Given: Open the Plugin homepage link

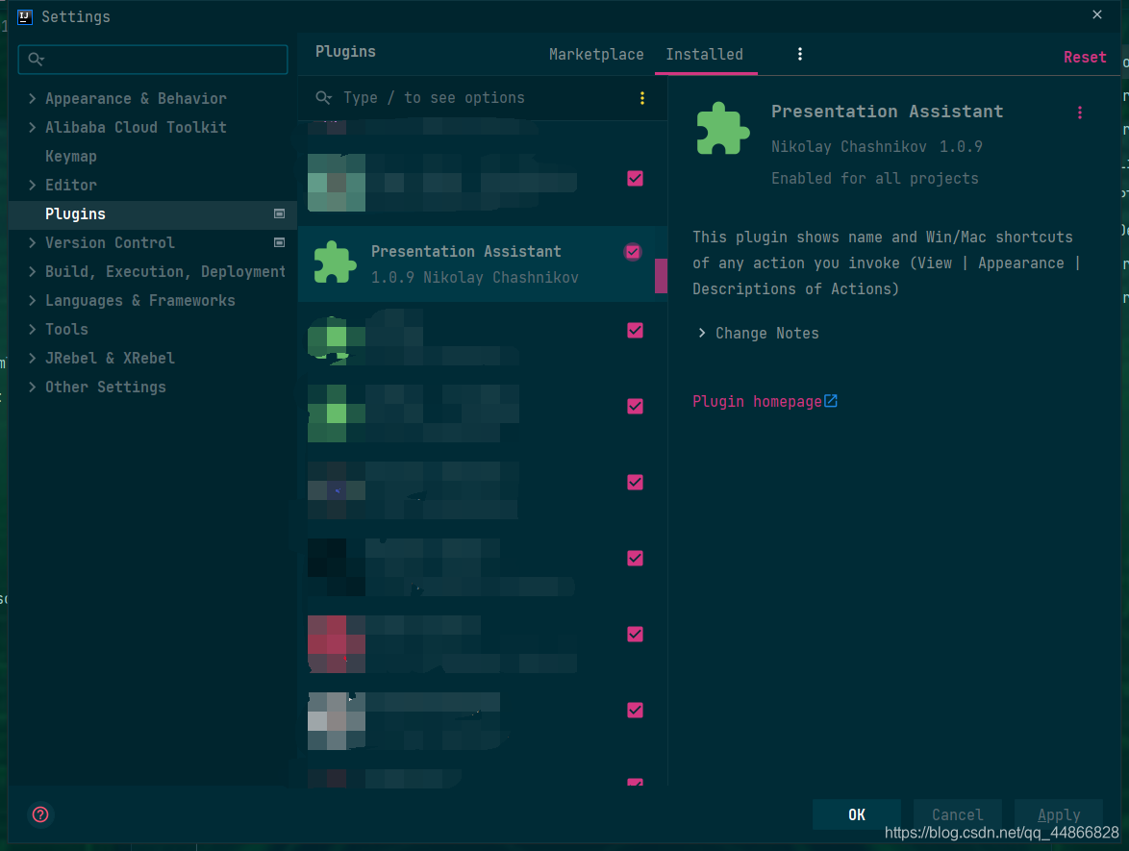Looking at the screenshot, I should [x=757, y=401].
